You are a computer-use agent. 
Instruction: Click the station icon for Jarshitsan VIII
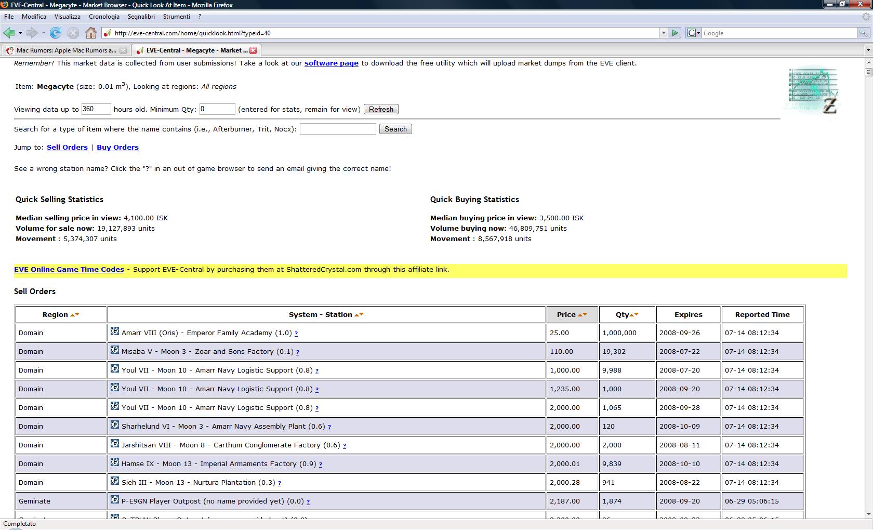115,444
